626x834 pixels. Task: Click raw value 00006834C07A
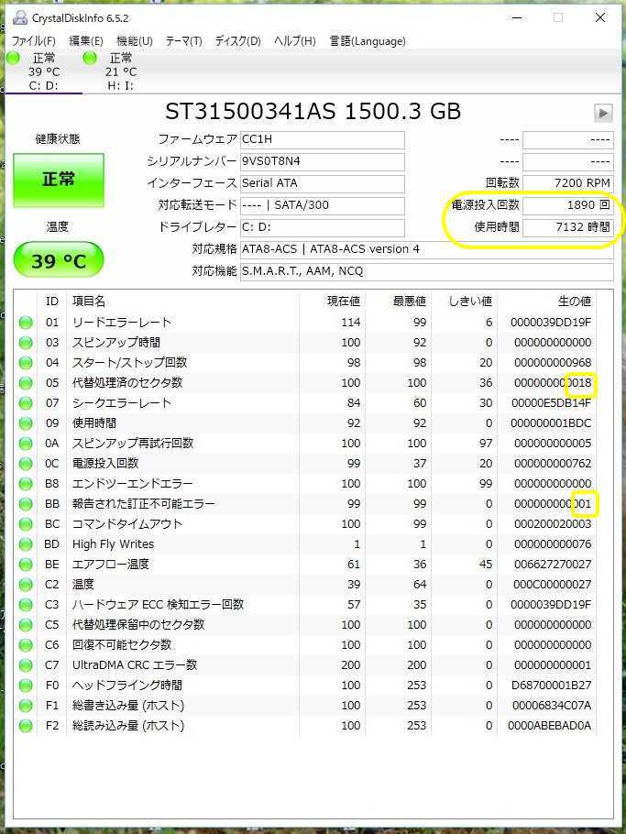pos(552,706)
